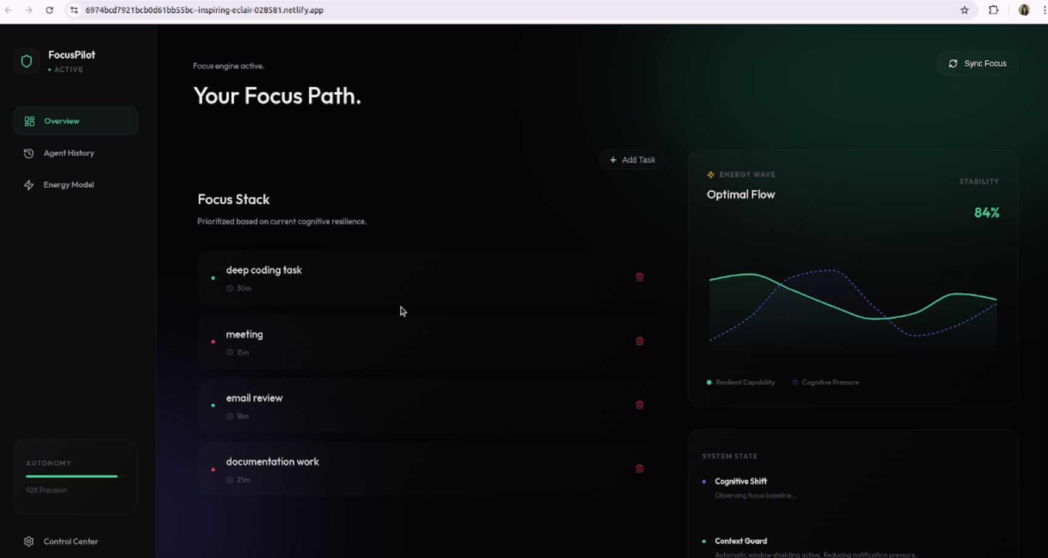Click the Sync Focus button

point(977,63)
